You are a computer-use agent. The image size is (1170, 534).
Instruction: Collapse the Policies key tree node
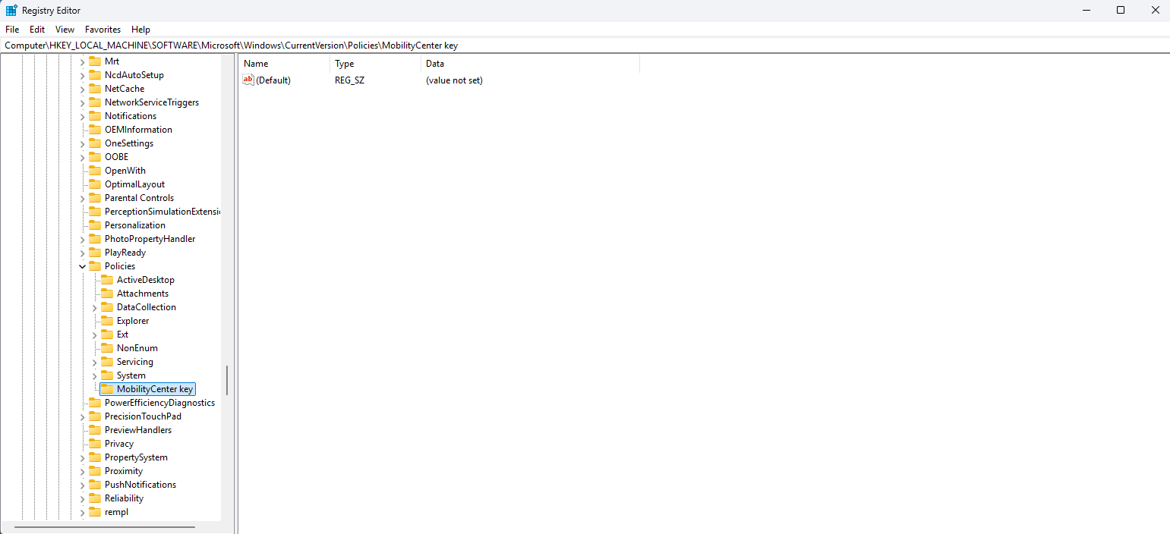pos(83,266)
